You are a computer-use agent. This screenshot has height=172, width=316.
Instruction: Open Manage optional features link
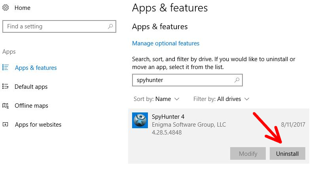[166, 43]
